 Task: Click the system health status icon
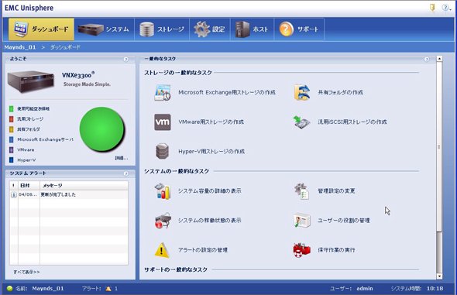pos(163,221)
